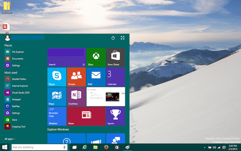241x151 pixels.
Task: Click the Task View taskbar icon
Action: pos(75,147)
